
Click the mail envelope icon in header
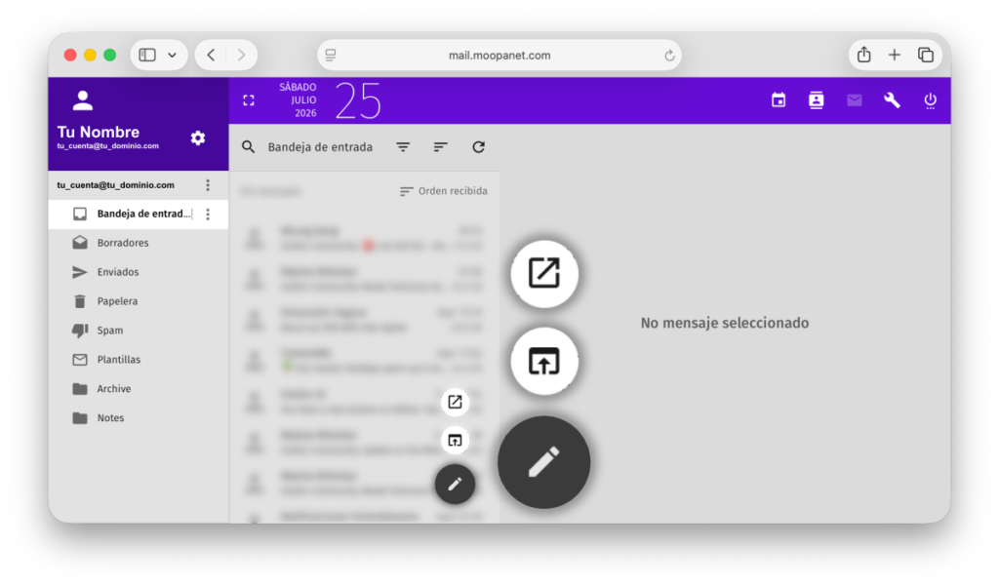pyautogui.click(x=854, y=100)
